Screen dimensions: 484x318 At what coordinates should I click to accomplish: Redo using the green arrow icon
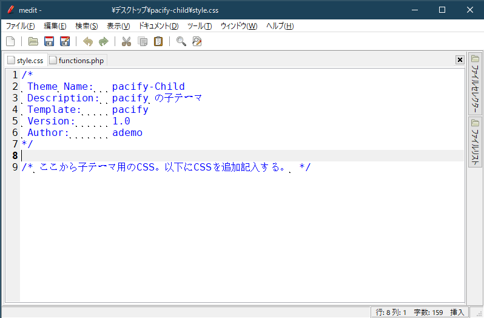(x=103, y=41)
